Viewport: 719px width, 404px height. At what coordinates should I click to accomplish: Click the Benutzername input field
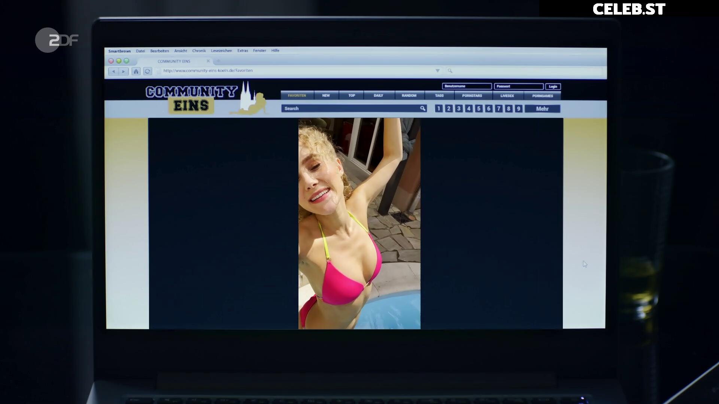coord(467,86)
